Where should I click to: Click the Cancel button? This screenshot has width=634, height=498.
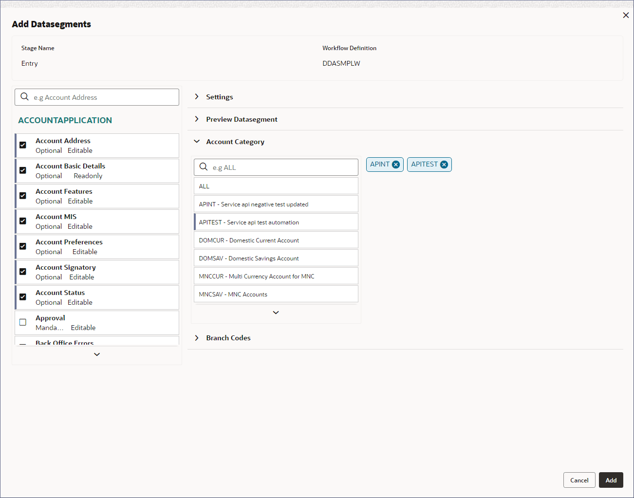click(x=579, y=480)
